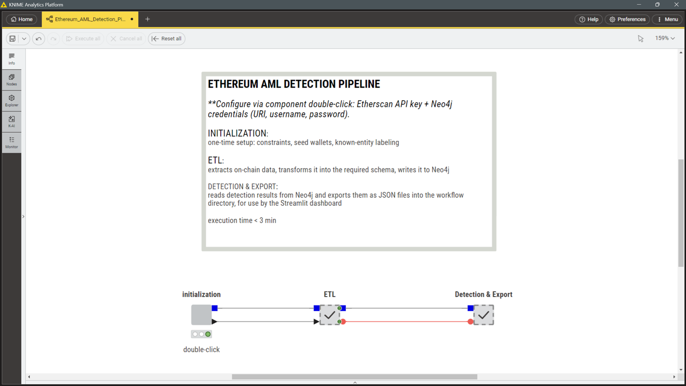The height and width of the screenshot is (386, 686).
Task: Click the 'double-click' node label
Action: [x=201, y=349]
